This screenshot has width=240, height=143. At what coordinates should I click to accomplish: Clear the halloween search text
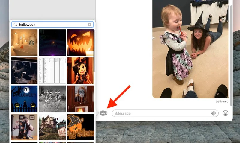click(89, 25)
